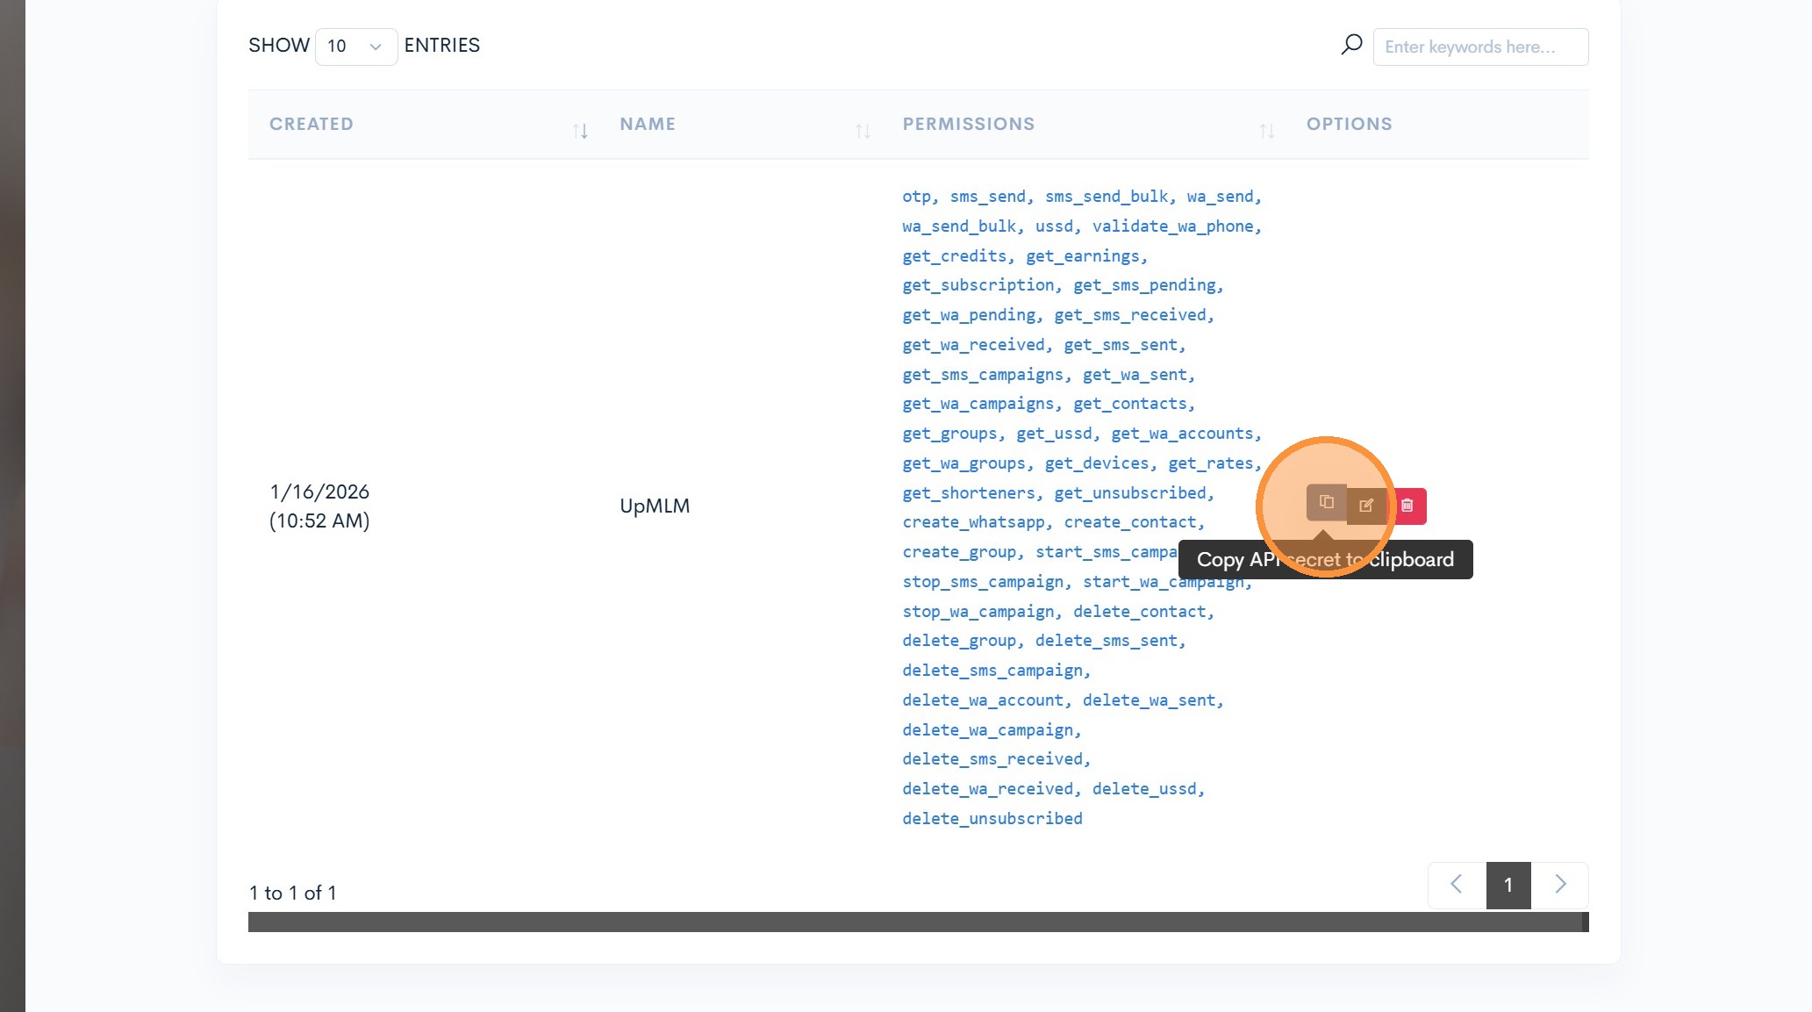Open the Show entries dropdown

click(x=355, y=46)
